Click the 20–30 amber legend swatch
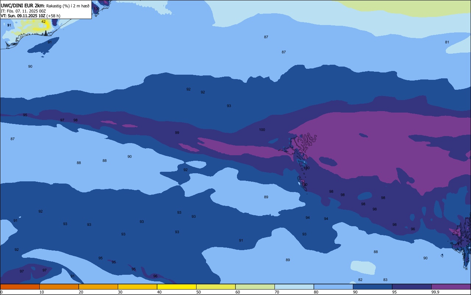Screen dimensions: 471x295 pos(98,287)
